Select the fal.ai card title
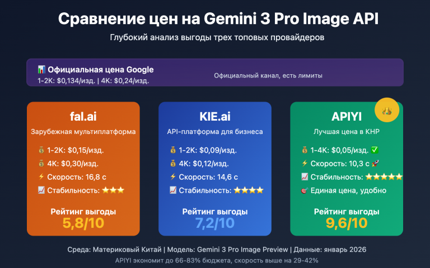Viewport: 430px width, 268px height. pos(83,116)
